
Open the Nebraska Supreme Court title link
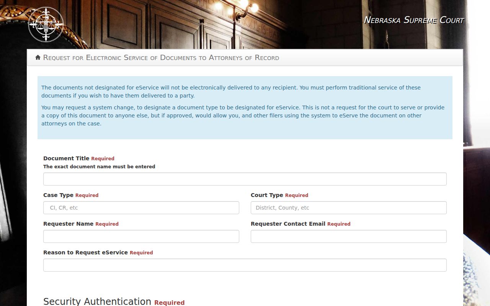tap(414, 20)
